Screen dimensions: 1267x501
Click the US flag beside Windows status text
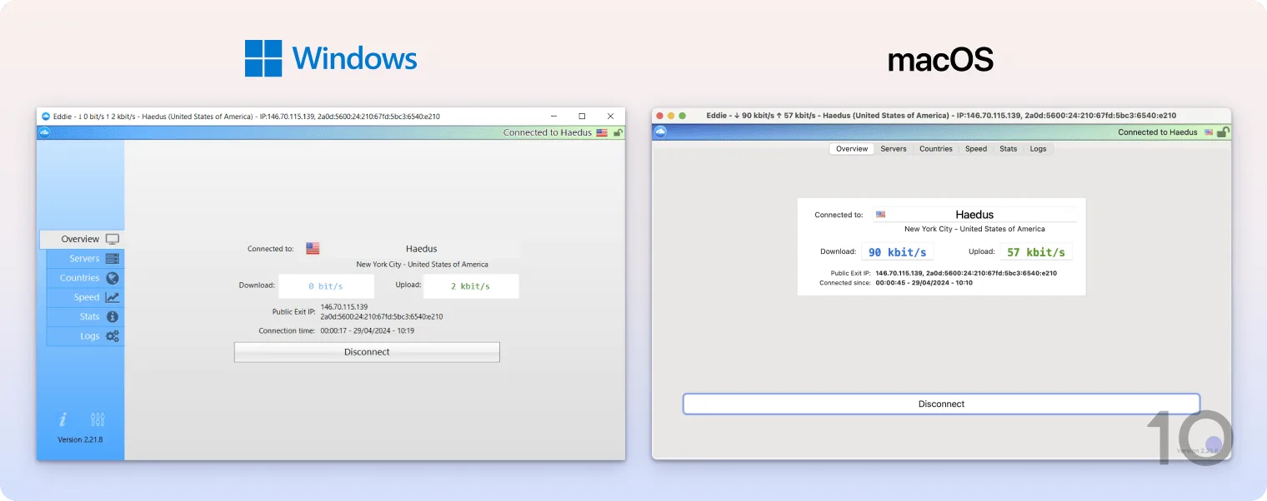[602, 132]
